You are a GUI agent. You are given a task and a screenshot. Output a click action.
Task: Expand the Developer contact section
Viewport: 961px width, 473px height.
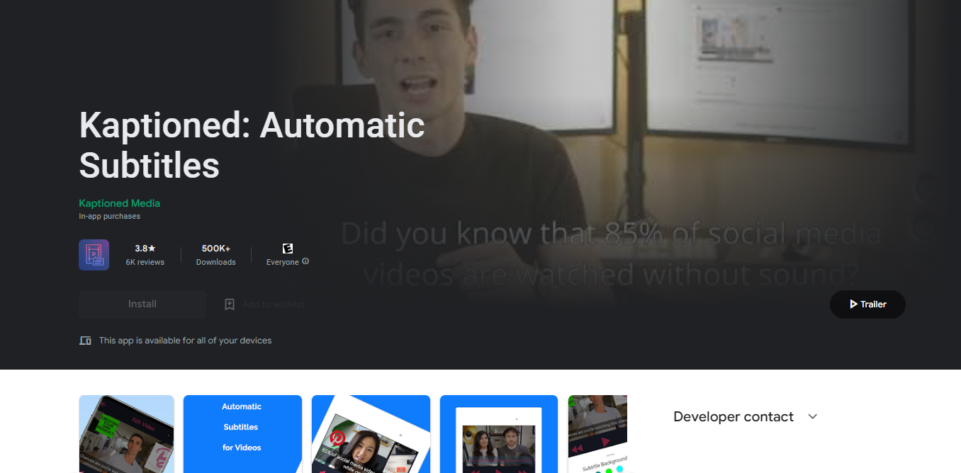tap(813, 416)
